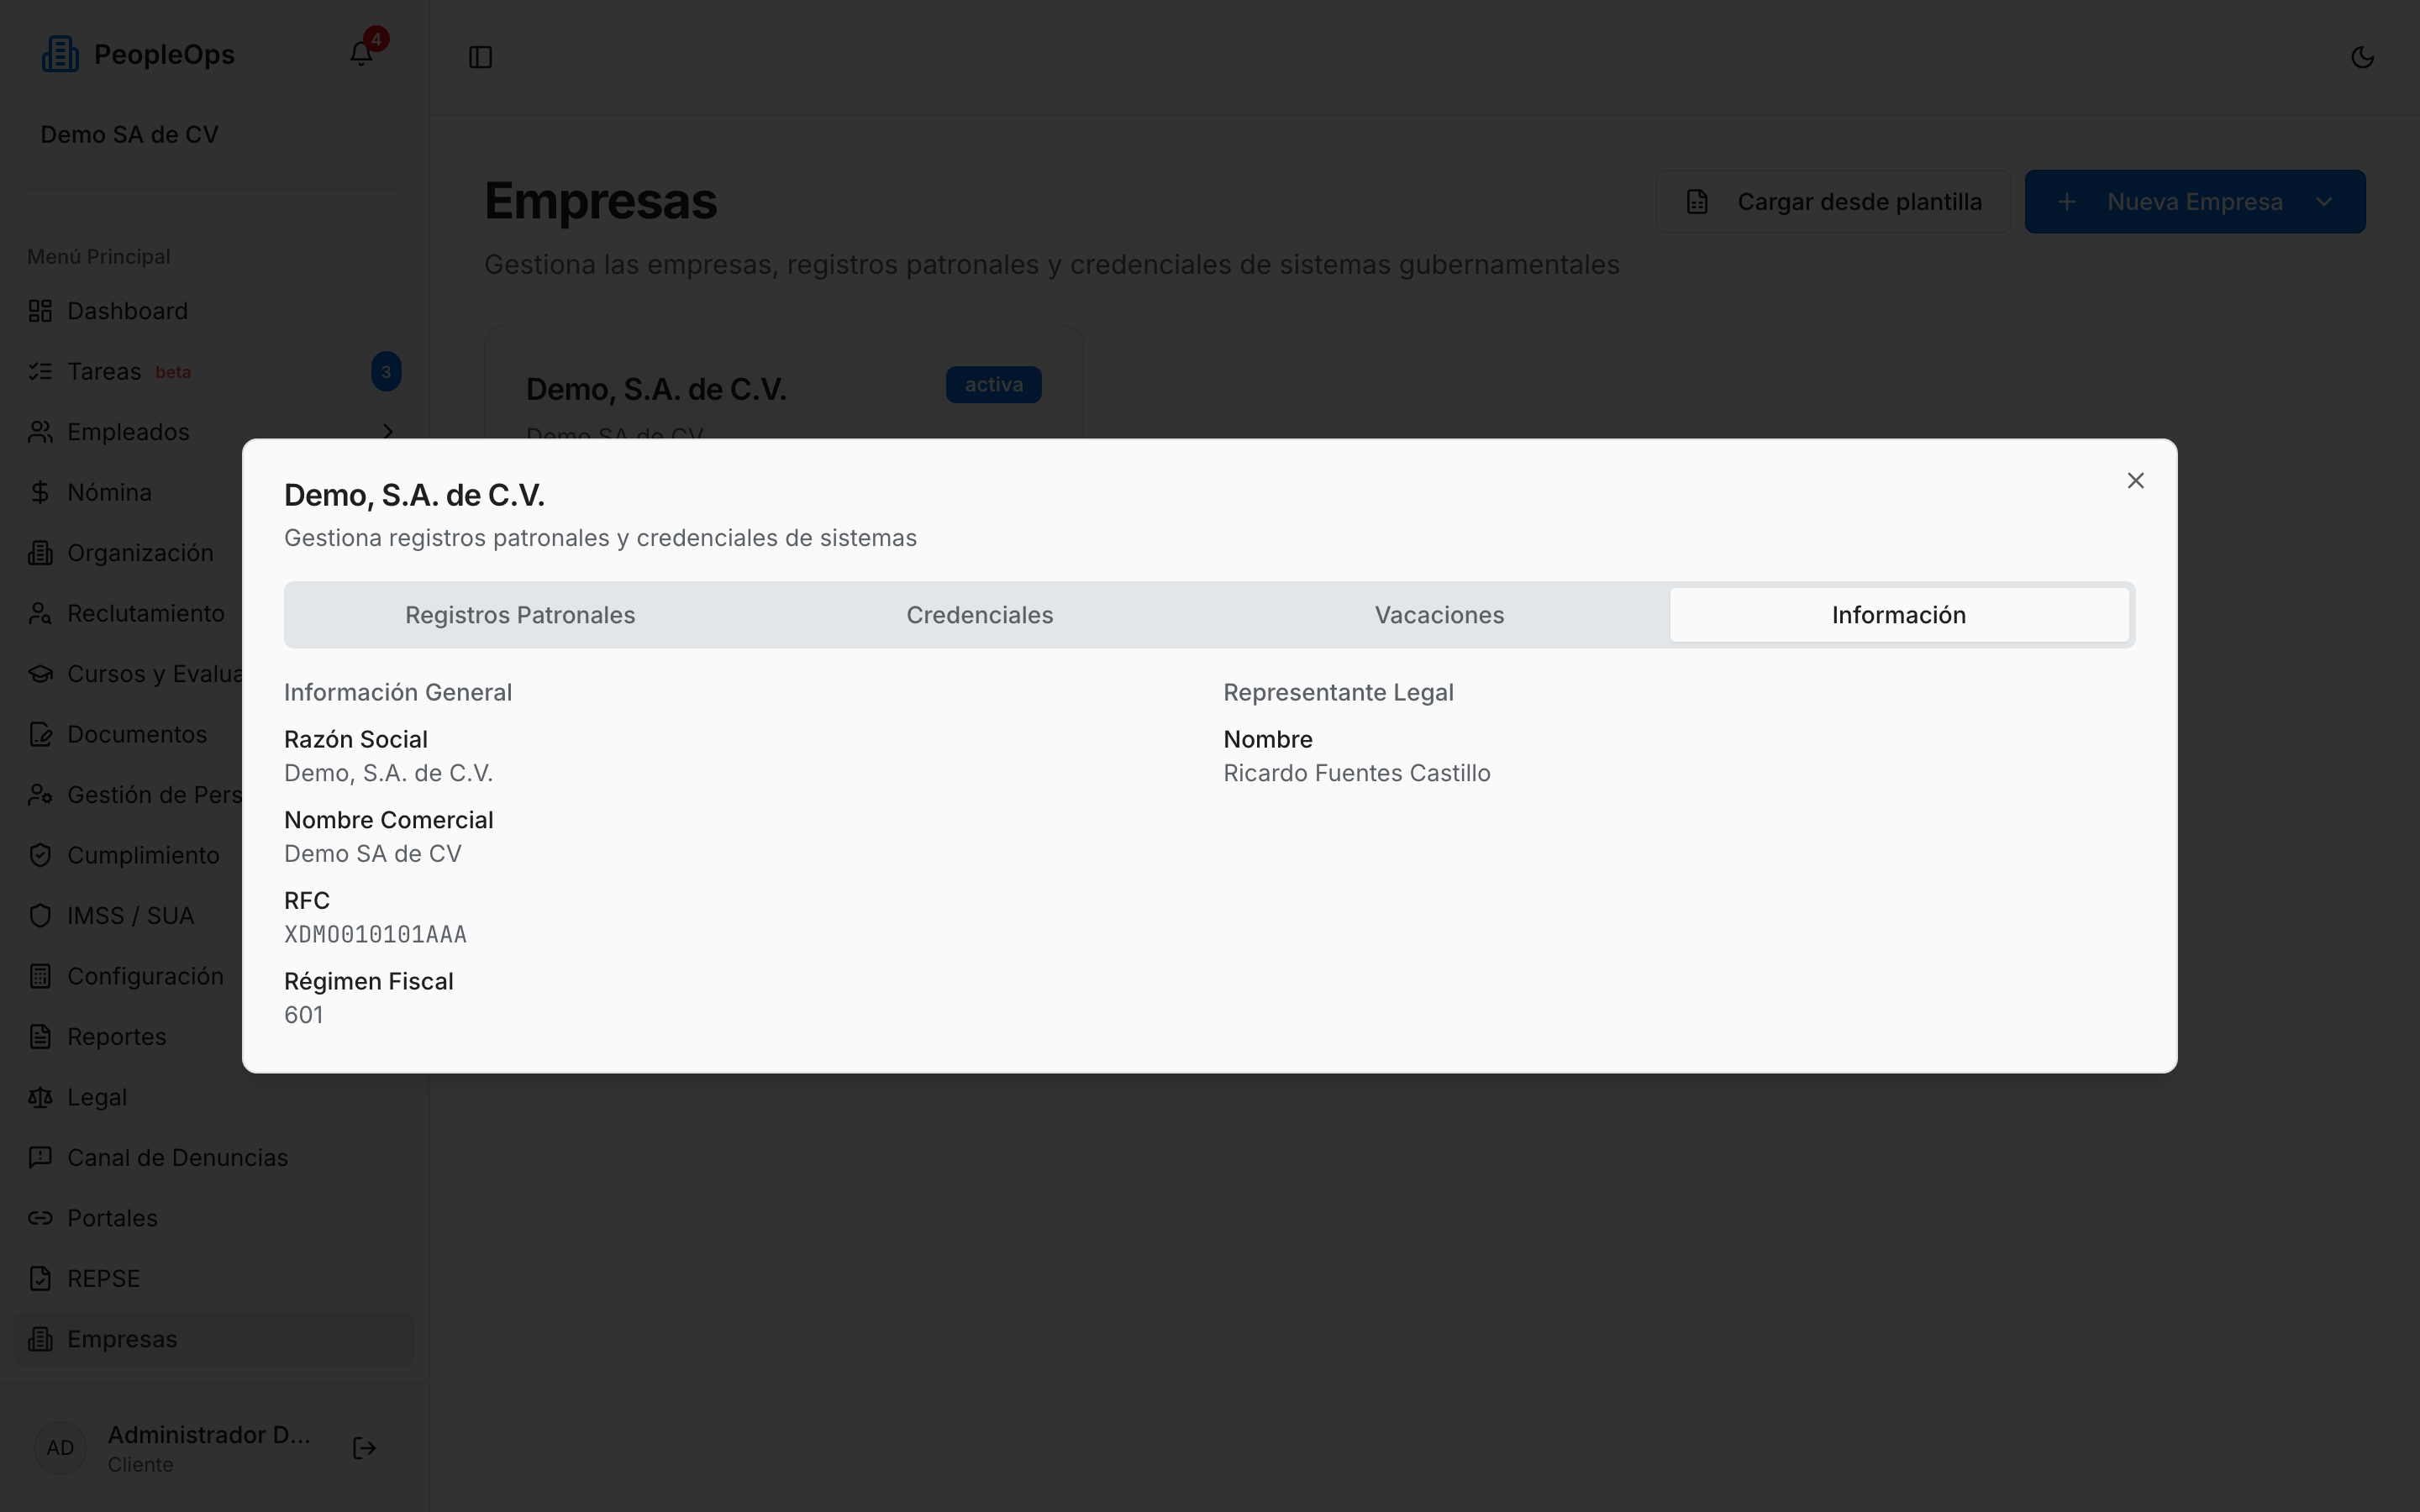This screenshot has width=2420, height=1512.
Task: Click representative name Ricardo Fuentes Castillo
Action: point(1357,773)
